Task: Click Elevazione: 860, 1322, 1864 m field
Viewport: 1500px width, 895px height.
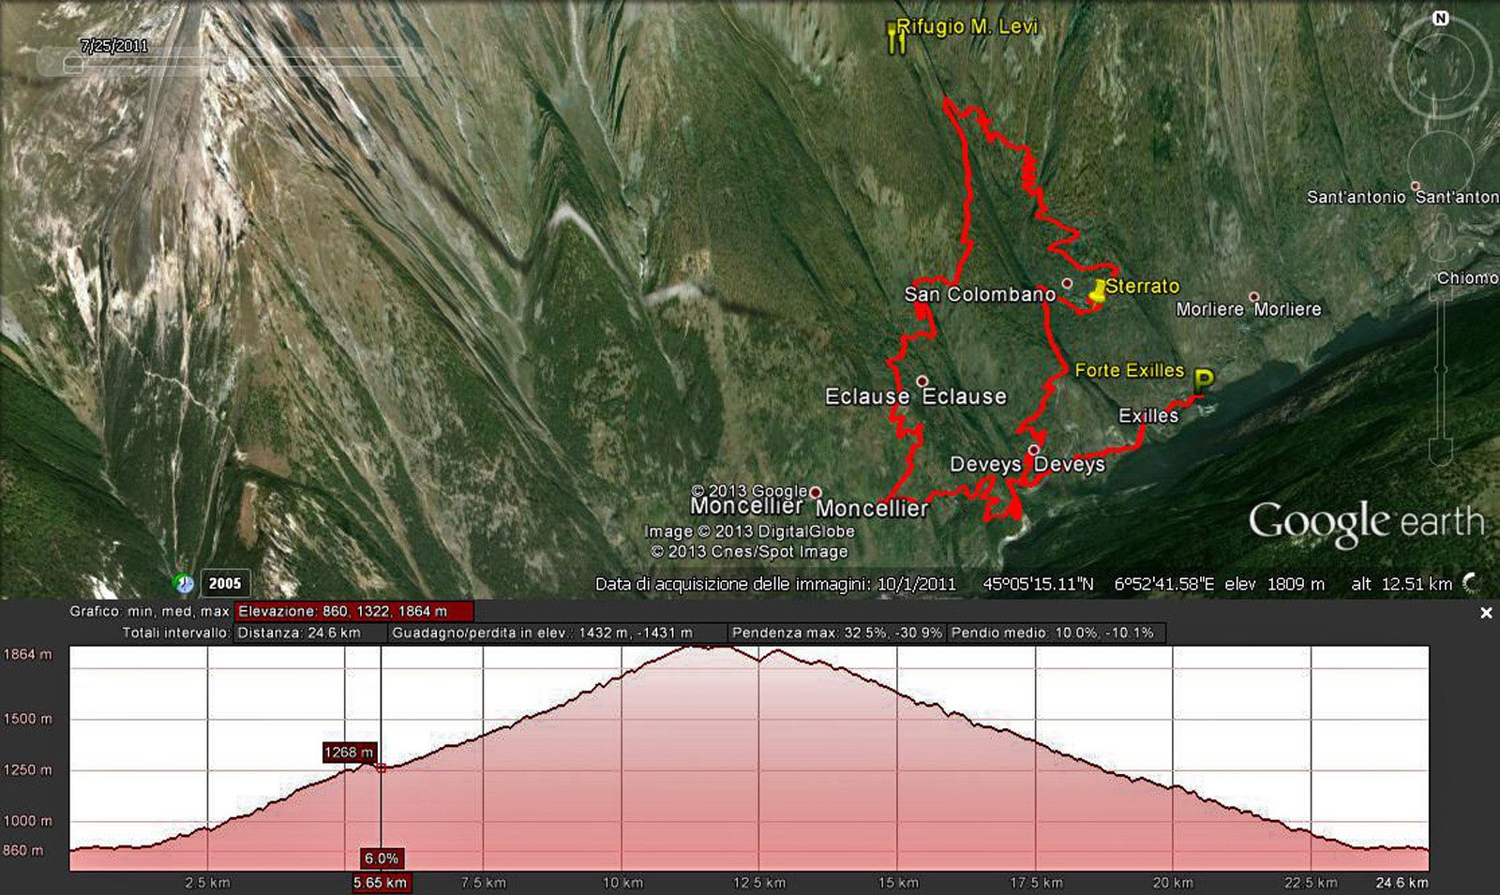Action: pos(354,611)
